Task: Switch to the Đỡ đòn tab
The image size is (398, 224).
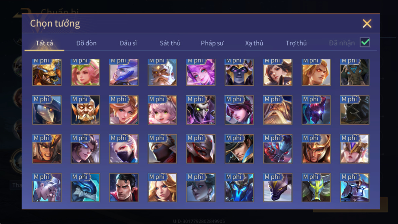Action: click(86, 43)
